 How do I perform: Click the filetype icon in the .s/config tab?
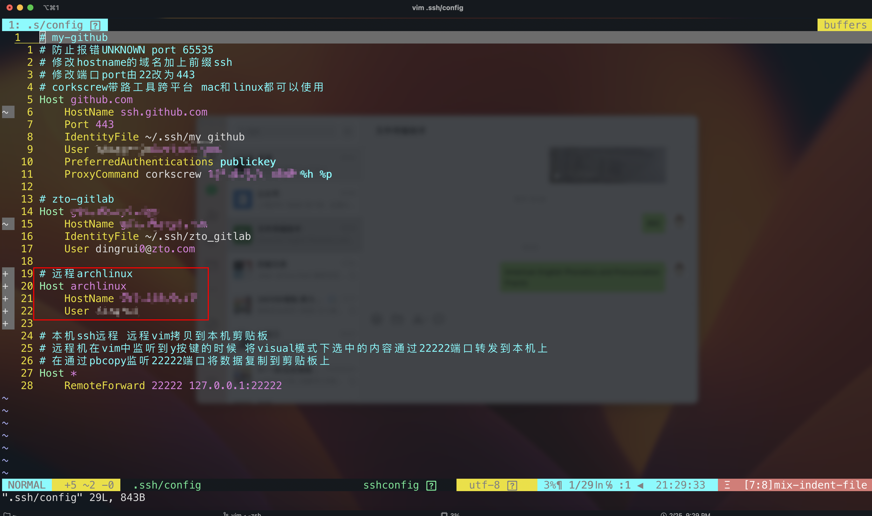point(95,25)
